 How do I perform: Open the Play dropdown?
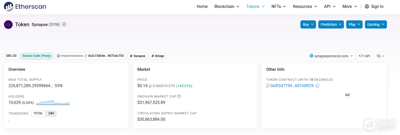[x=354, y=24]
